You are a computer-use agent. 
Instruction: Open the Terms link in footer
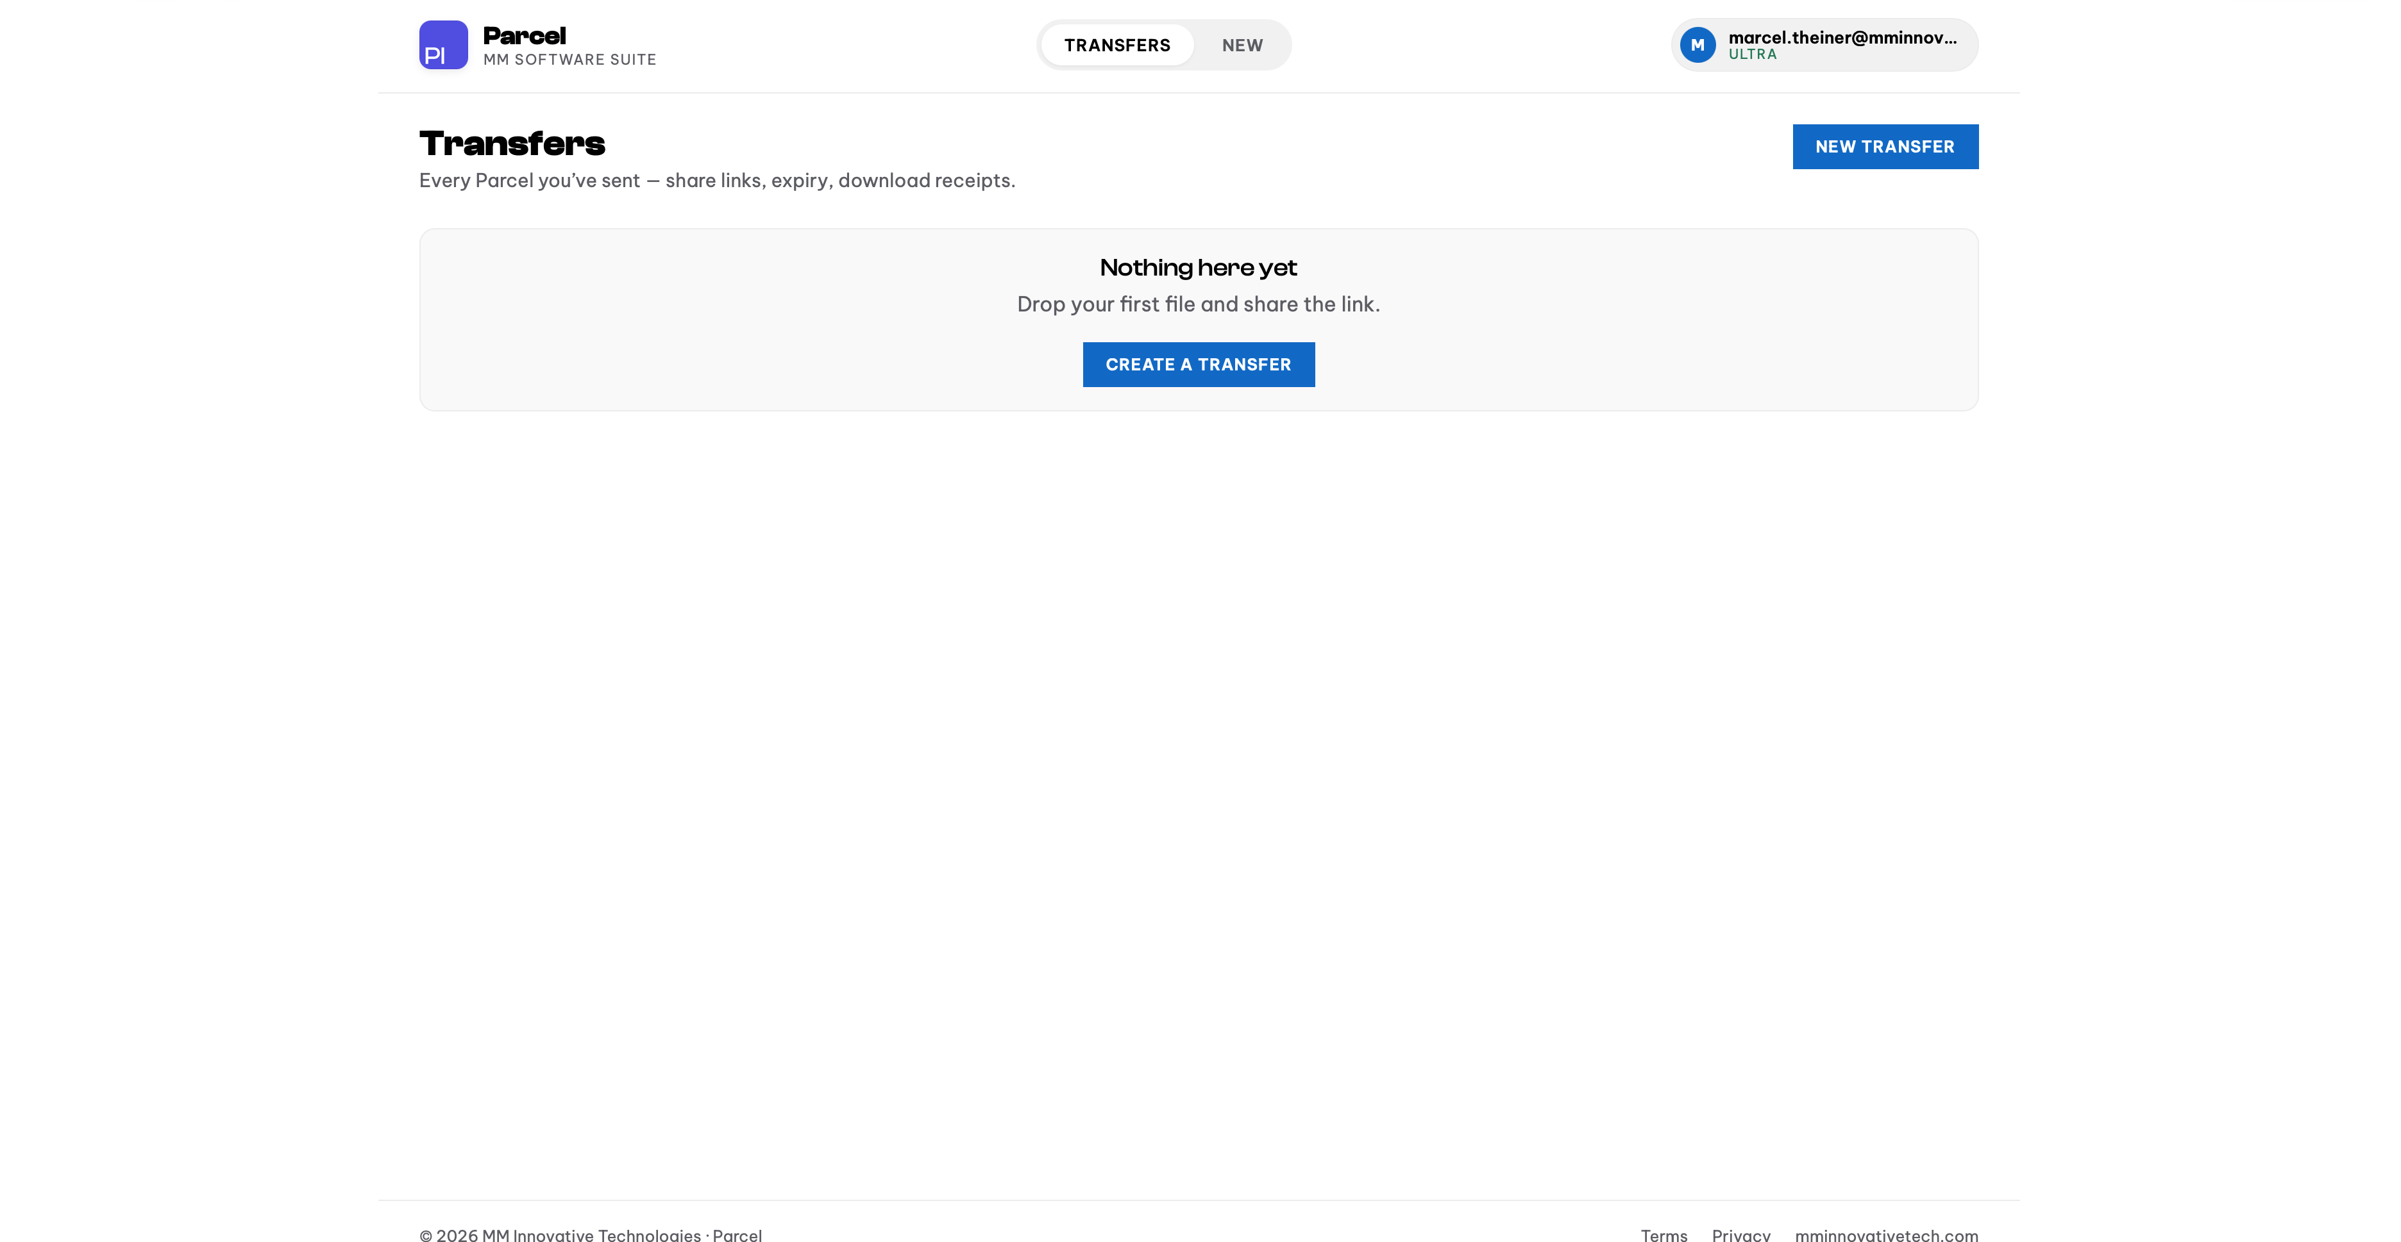[x=1664, y=1234]
